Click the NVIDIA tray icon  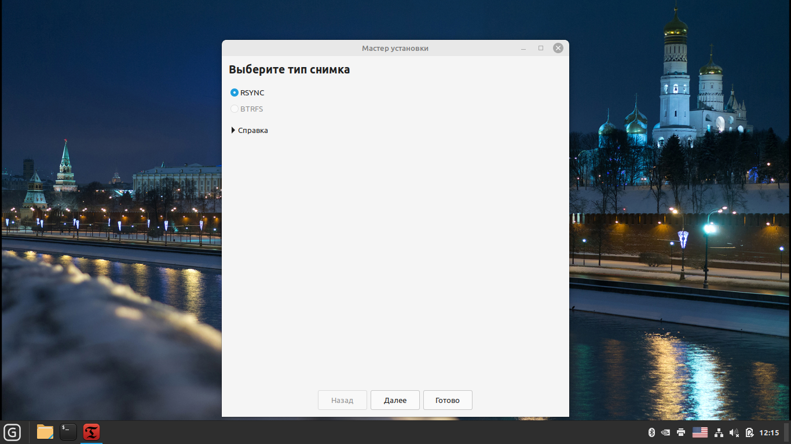[x=666, y=432]
